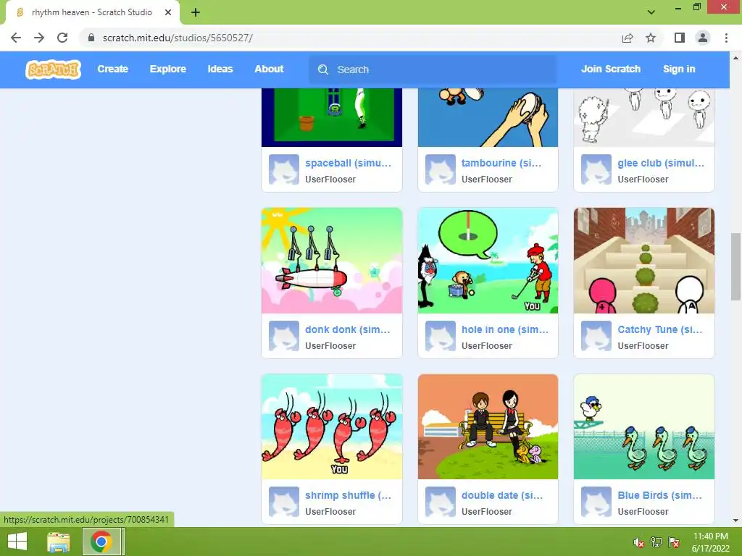This screenshot has height=556, width=742.
Task: Click spaceball project's user avatar
Action: click(284, 169)
